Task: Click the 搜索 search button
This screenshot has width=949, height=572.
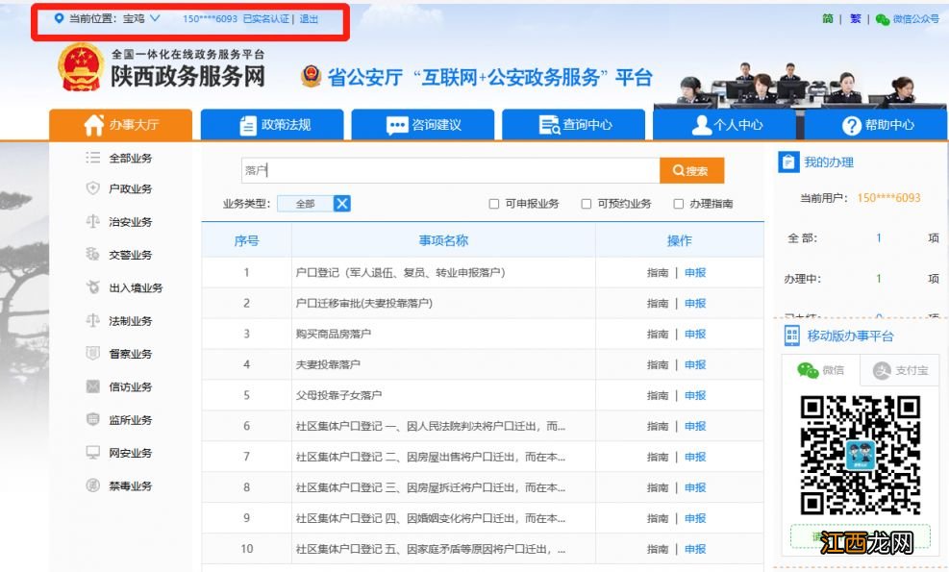Action: 691,170
